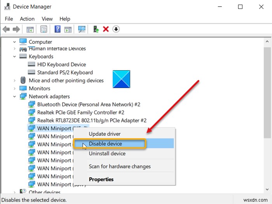Click the Standard PS/2 Keyboard icon
This screenshot has height=204, width=272.
(x=31, y=72)
